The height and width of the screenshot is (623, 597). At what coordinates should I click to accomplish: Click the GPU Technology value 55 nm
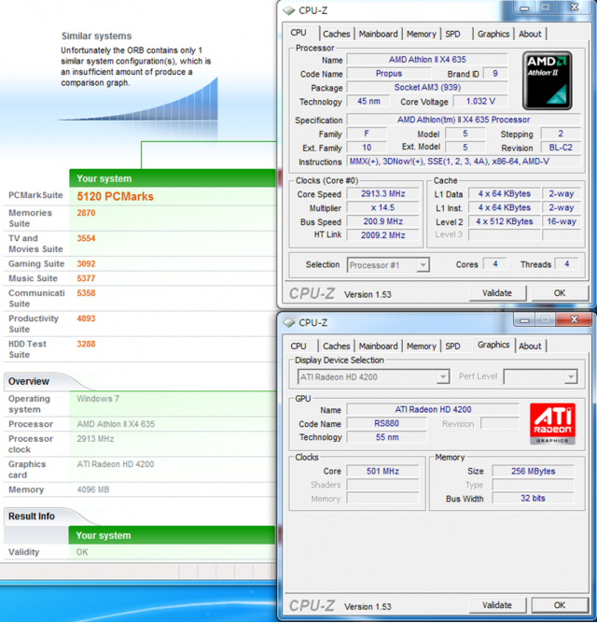pos(387,437)
